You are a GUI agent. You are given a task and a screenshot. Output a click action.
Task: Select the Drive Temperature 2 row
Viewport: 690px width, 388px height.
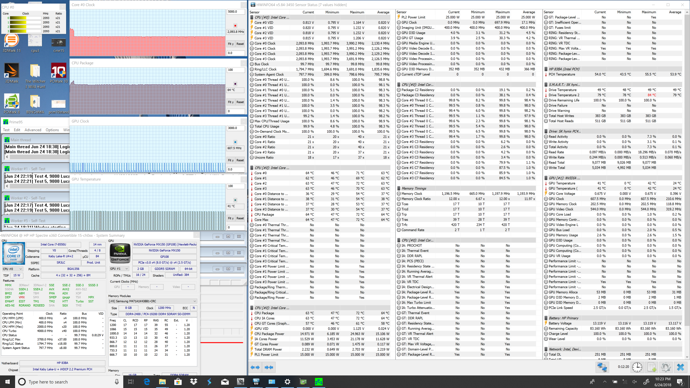point(613,95)
